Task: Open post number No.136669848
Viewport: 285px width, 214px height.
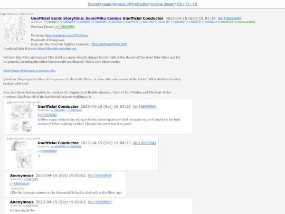Action: [230, 18]
